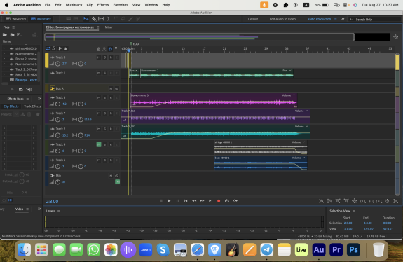This screenshot has height=262, width=403.
Task: Open the Video panel tab
Action: (x=19, y=209)
